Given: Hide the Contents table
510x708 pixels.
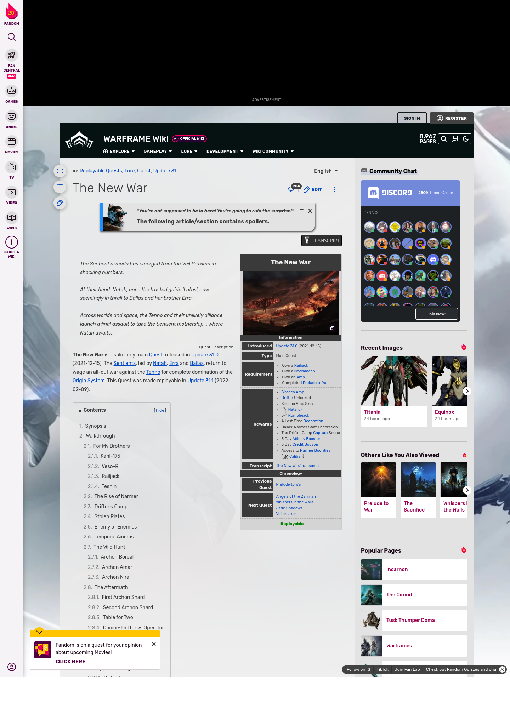Looking at the screenshot, I should (x=160, y=410).
